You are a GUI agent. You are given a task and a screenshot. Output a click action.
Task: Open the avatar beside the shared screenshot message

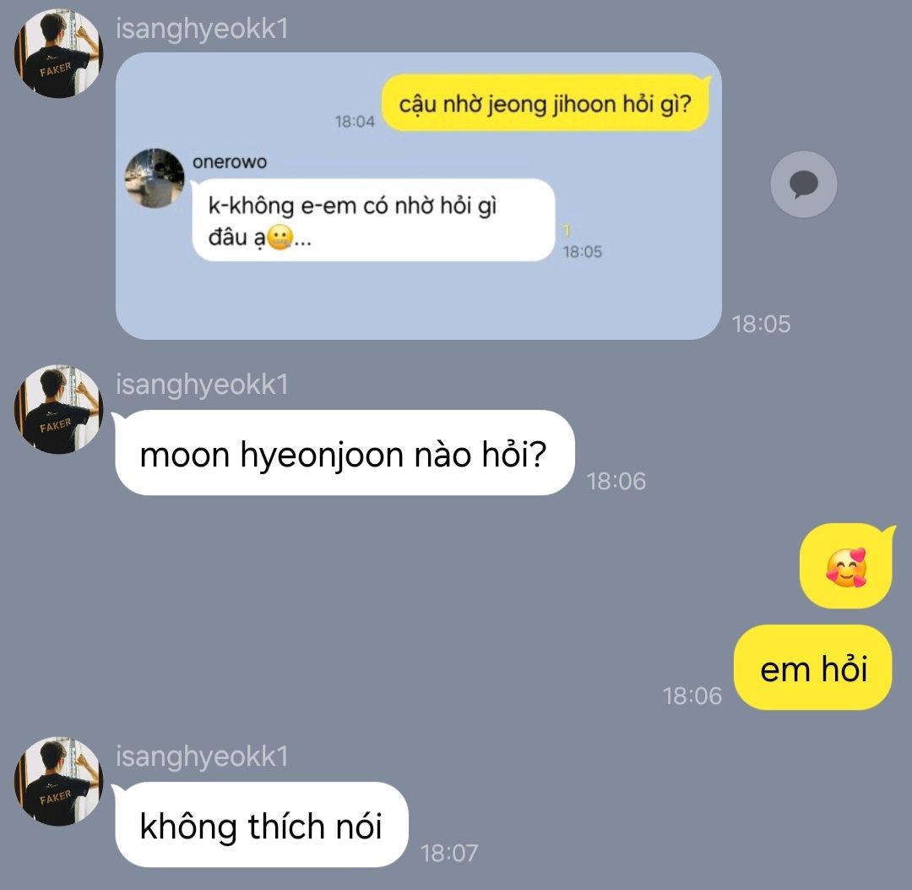58,53
